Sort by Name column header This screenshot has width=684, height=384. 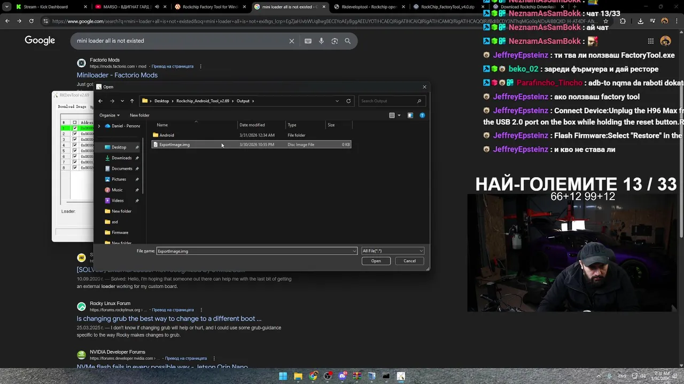pos(162,125)
